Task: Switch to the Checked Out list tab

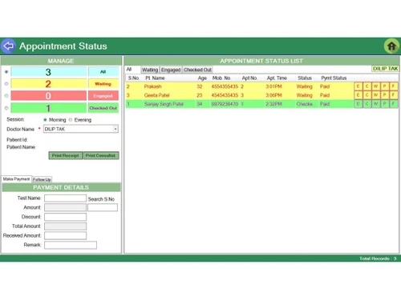Action: coord(197,70)
